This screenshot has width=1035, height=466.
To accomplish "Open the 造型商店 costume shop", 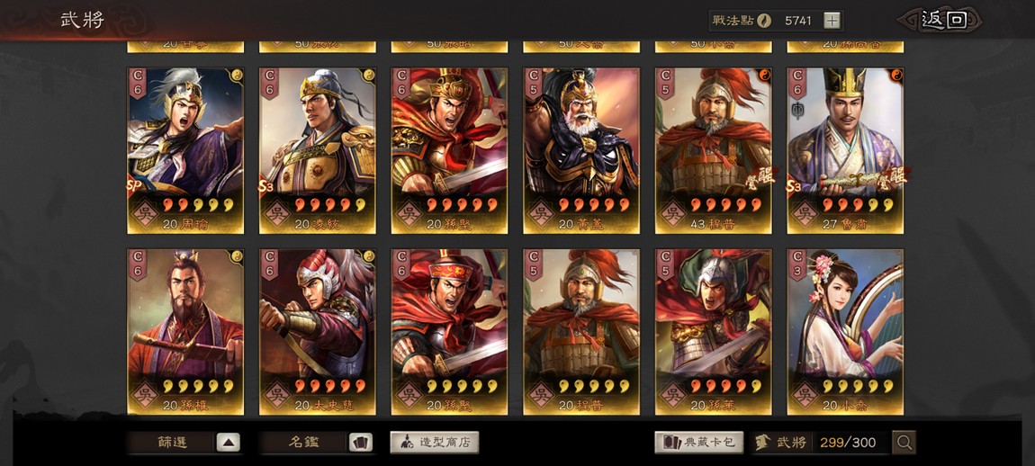I will coord(435,443).
